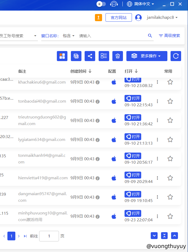Expand the jamilakchapc8 account menu

pyautogui.click(x=162, y=18)
